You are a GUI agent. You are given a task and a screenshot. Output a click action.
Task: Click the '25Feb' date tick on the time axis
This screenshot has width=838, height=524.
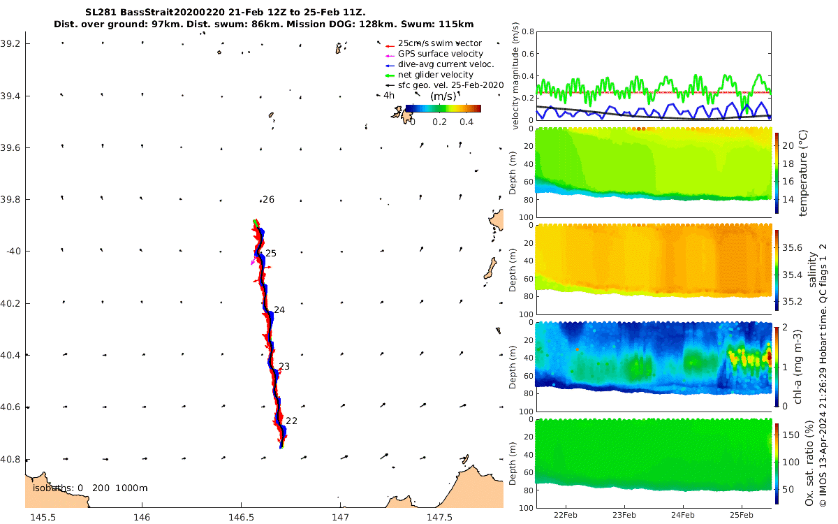(742, 516)
